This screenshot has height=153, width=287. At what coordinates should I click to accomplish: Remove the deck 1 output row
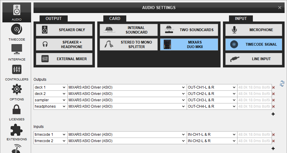pos(273,87)
